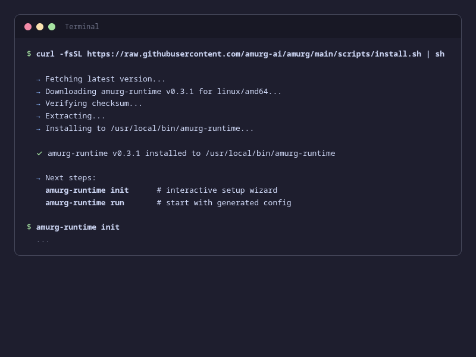Click the arrow beside 'Fetching latest version'

coord(39,79)
